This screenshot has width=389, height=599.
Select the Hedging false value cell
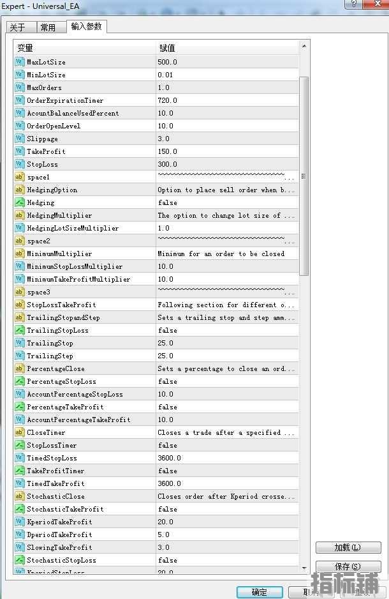click(x=226, y=202)
